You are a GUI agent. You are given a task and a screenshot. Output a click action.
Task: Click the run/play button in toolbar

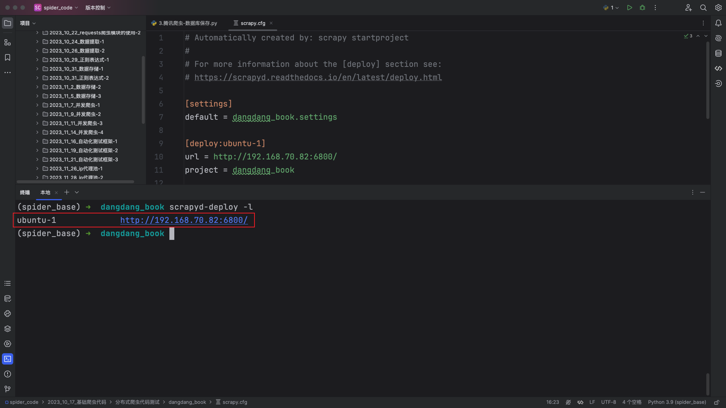point(629,8)
